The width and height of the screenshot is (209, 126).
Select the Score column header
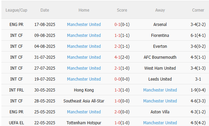[122, 10]
